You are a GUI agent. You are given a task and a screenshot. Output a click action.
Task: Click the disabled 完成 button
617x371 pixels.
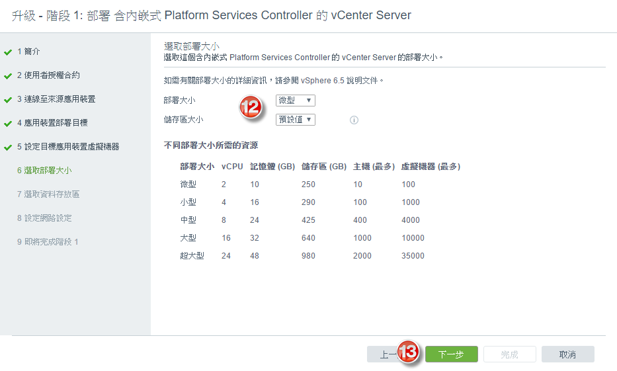[x=510, y=354]
